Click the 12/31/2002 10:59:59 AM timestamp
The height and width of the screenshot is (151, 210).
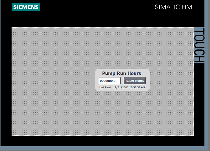point(129,87)
